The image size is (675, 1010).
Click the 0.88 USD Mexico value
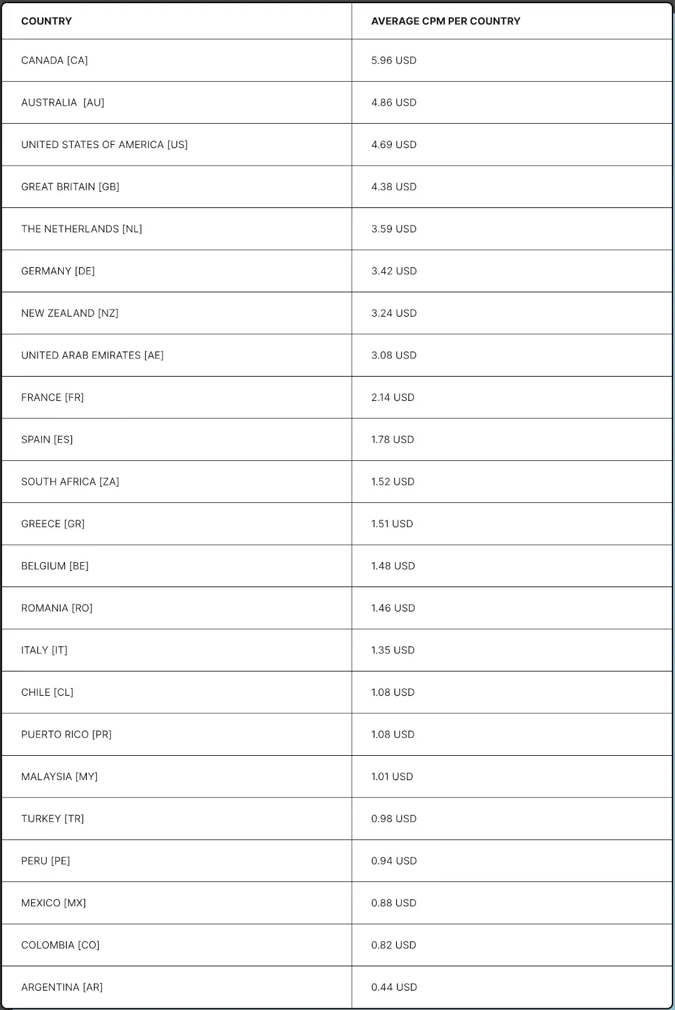click(x=394, y=903)
